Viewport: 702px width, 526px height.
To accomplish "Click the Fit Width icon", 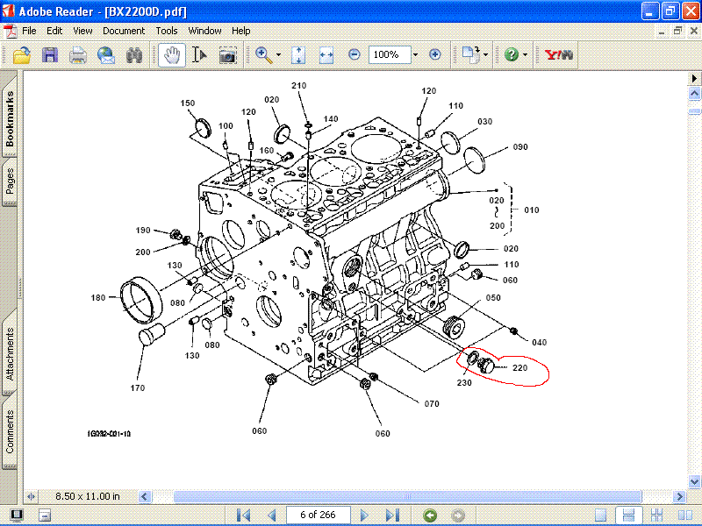I will point(326,55).
